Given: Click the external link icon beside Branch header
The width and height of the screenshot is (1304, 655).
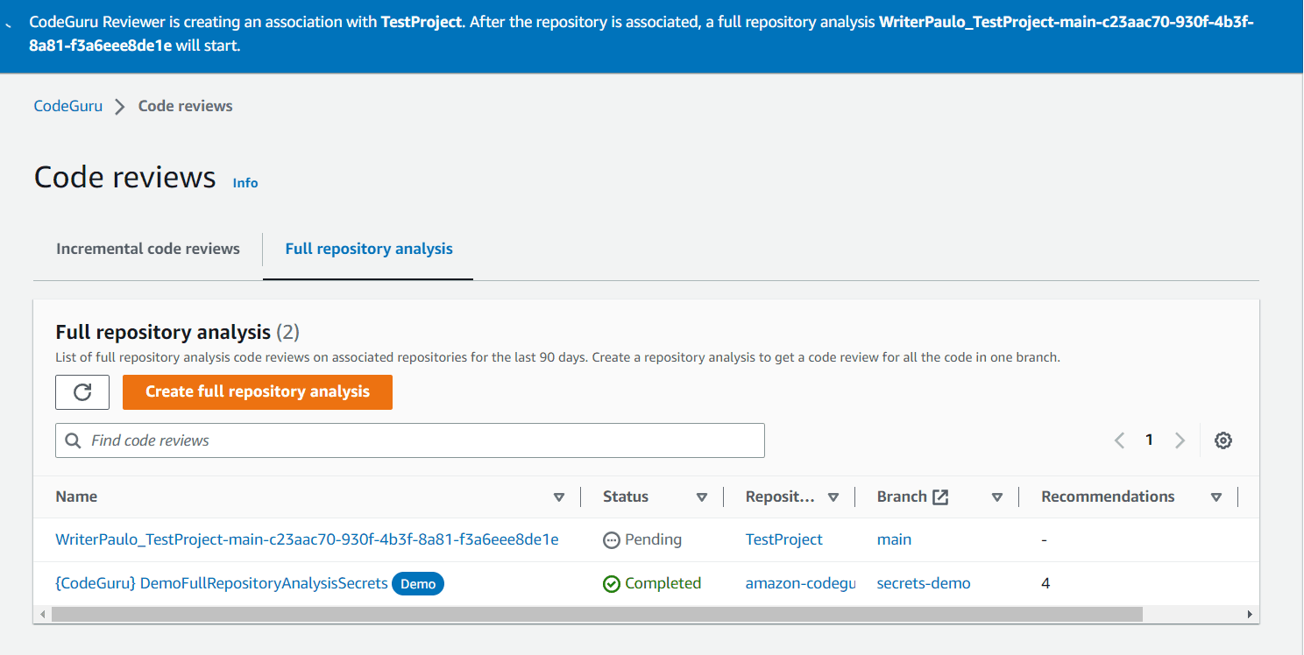Looking at the screenshot, I should click(941, 496).
